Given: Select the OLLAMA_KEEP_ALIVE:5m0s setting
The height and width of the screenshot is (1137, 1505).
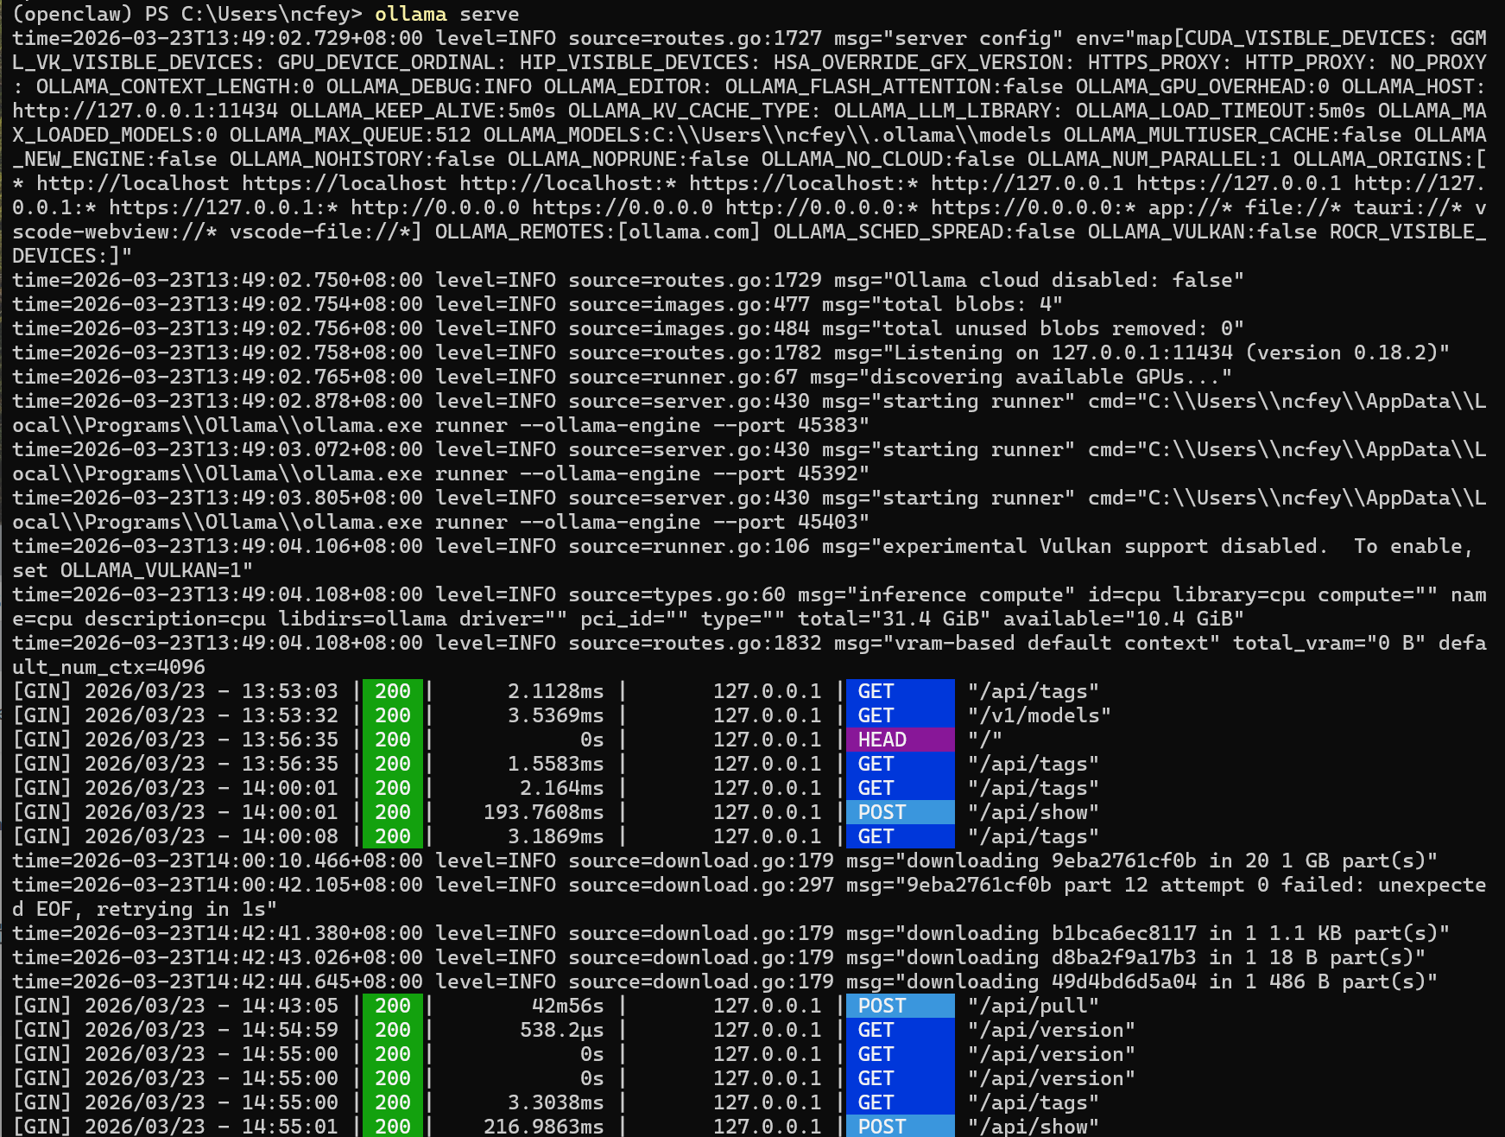Looking at the screenshot, I should click(x=423, y=111).
